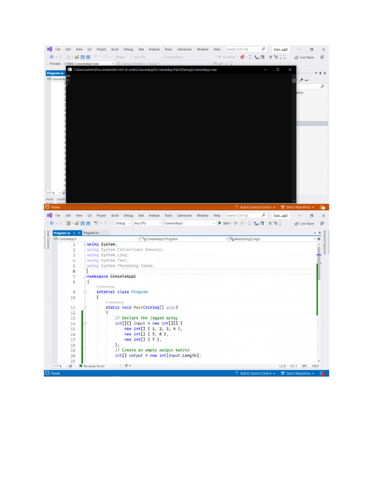Collapse the namespace ConsoleApp1 code block
Image resolution: width=373 pixels, height=497 pixels.
[x=85, y=276]
